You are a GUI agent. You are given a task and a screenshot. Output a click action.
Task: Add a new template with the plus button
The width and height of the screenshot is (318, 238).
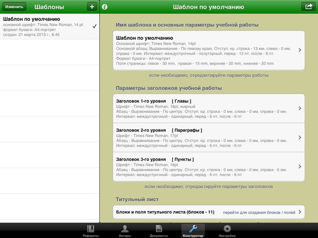[93, 7]
